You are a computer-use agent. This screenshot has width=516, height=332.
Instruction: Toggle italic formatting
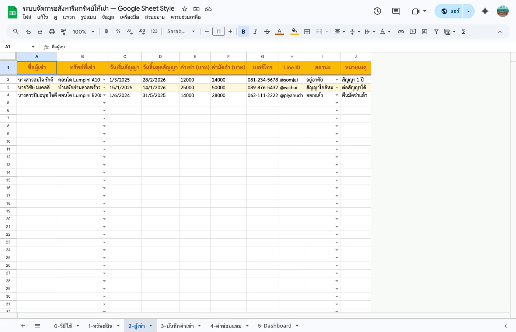point(255,32)
